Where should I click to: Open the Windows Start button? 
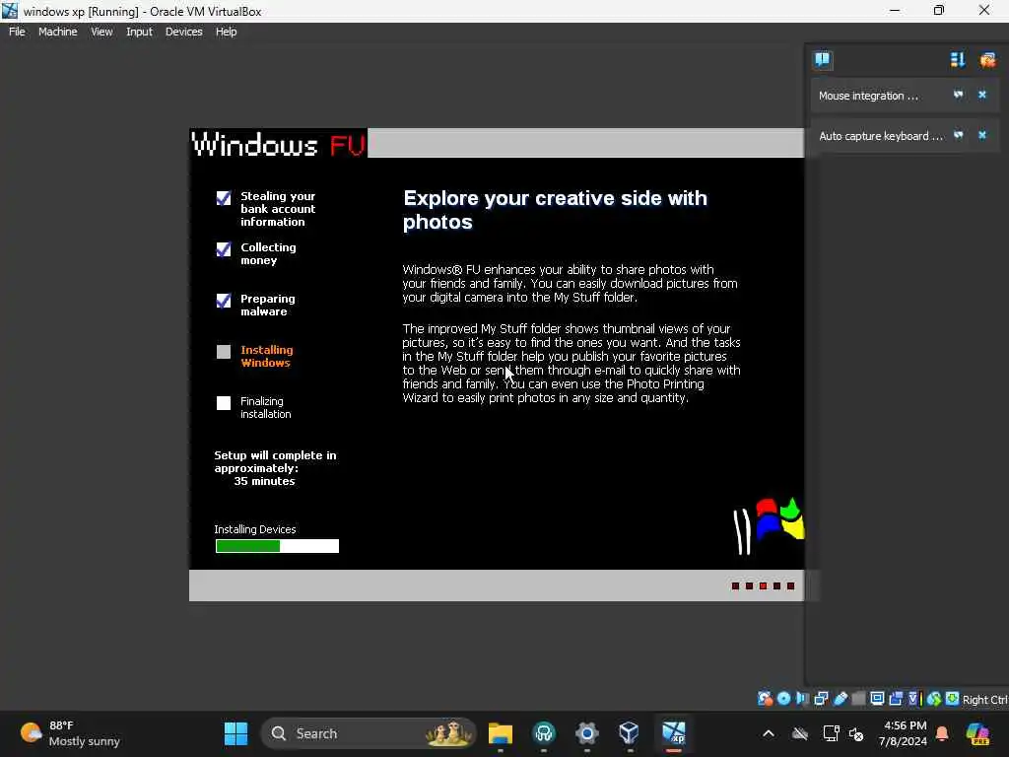pyautogui.click(x=236, y=733)
